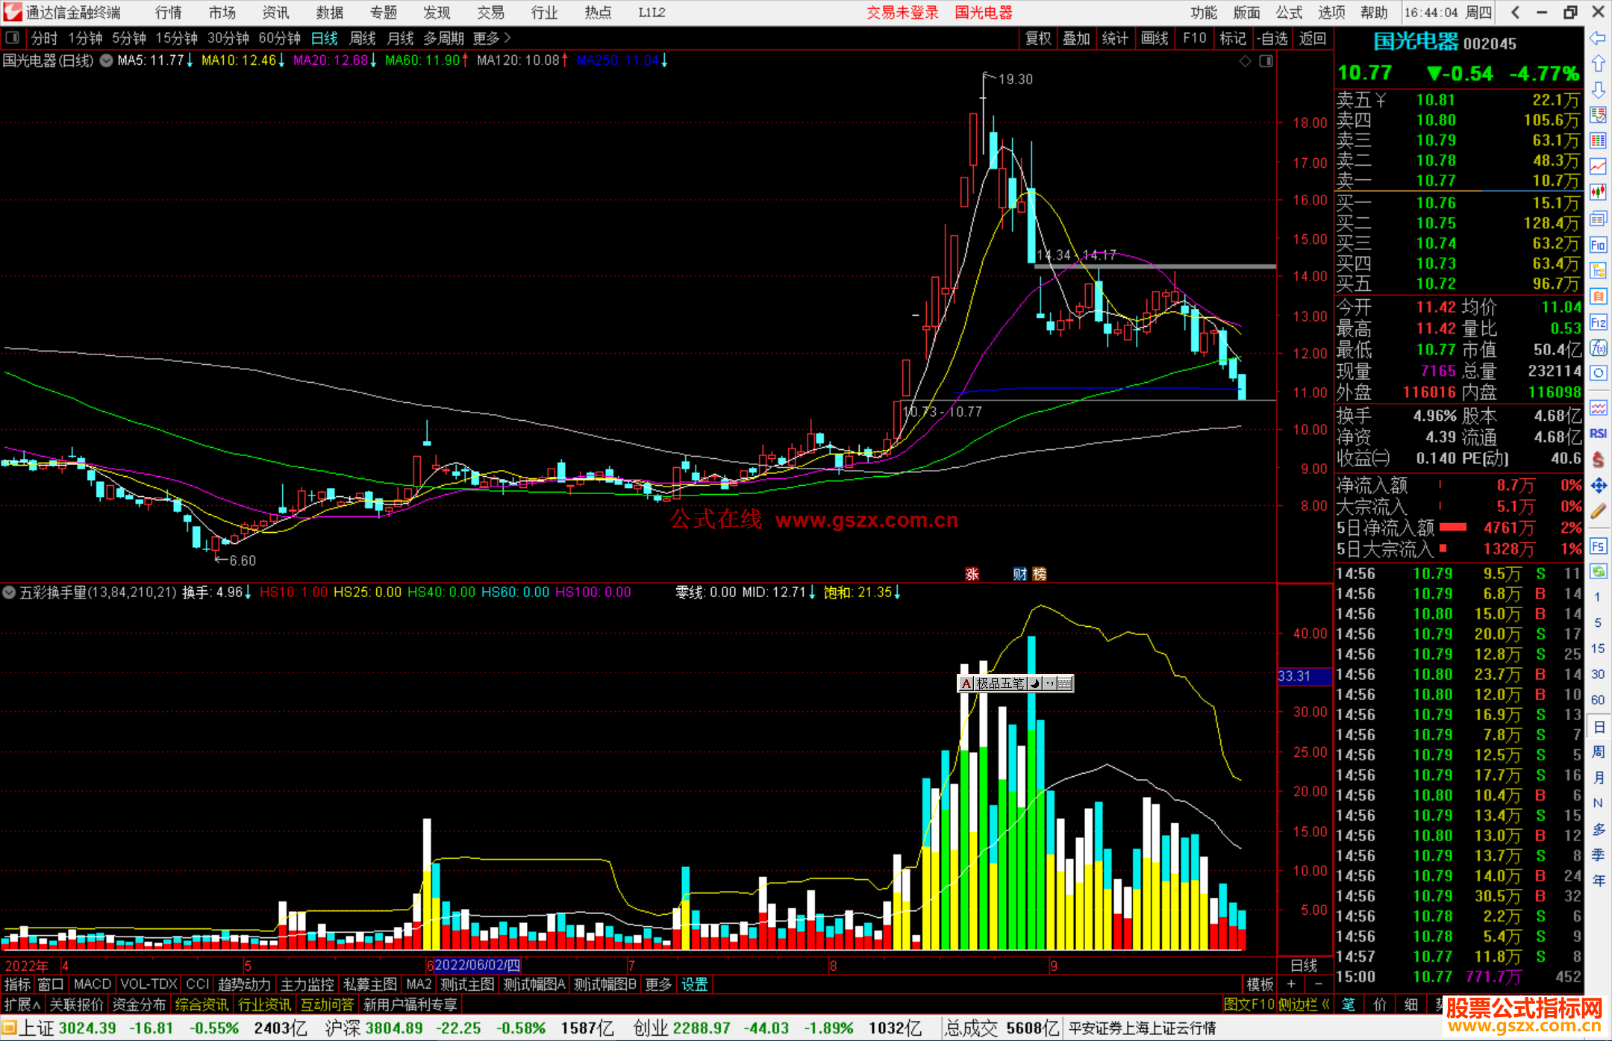This screenshot has height=1041, width=1612.
Task: Toggle the side panel icon above chart
Action: click(1266, 61)
